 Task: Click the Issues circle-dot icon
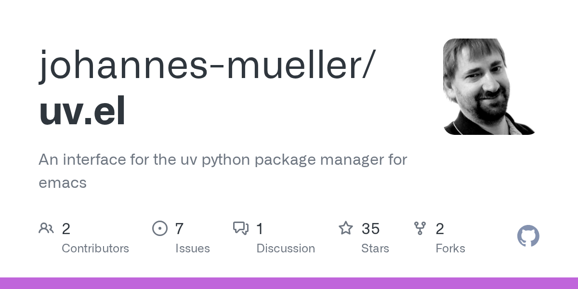point(159,228)
